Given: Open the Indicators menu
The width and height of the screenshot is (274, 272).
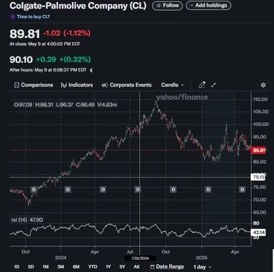Looking at the screenshot, I should point(77,85).
